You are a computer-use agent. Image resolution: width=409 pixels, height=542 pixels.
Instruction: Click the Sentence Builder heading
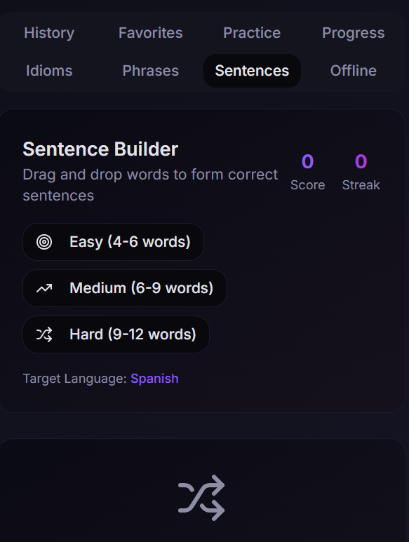(100, 149)
